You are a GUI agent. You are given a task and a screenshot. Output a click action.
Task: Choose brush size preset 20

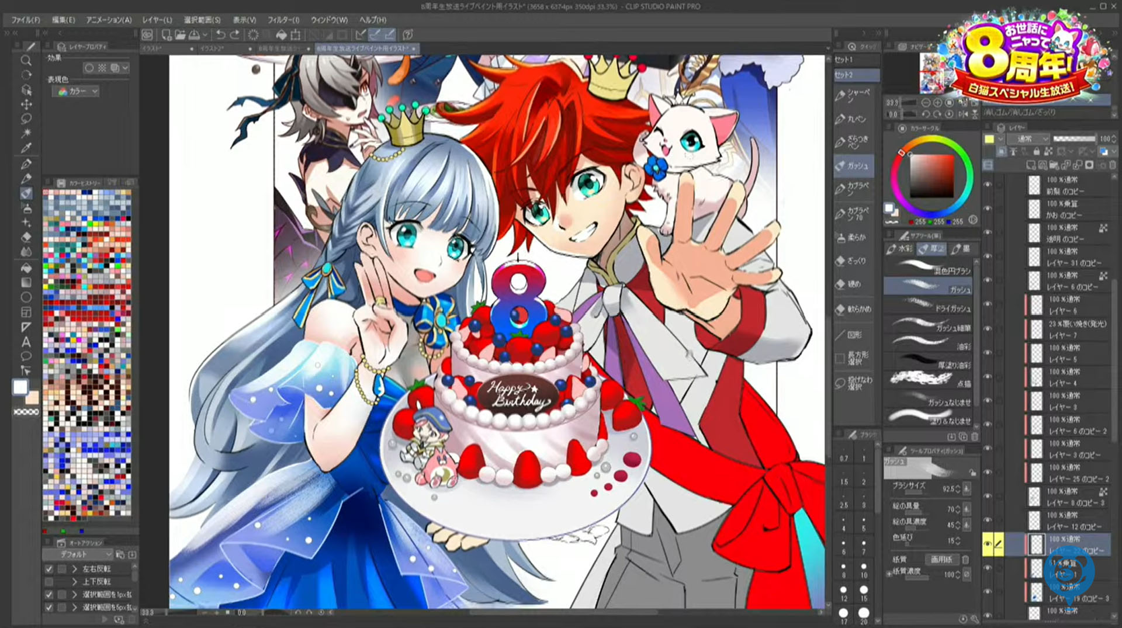pyautogui.click(x=864, y=615)
